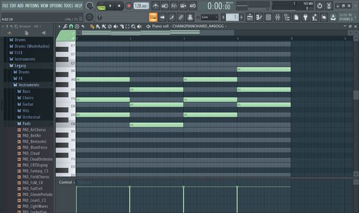359x213 pixels.
Task: Open the pattern selector showing 1
Action: point(232,18)
